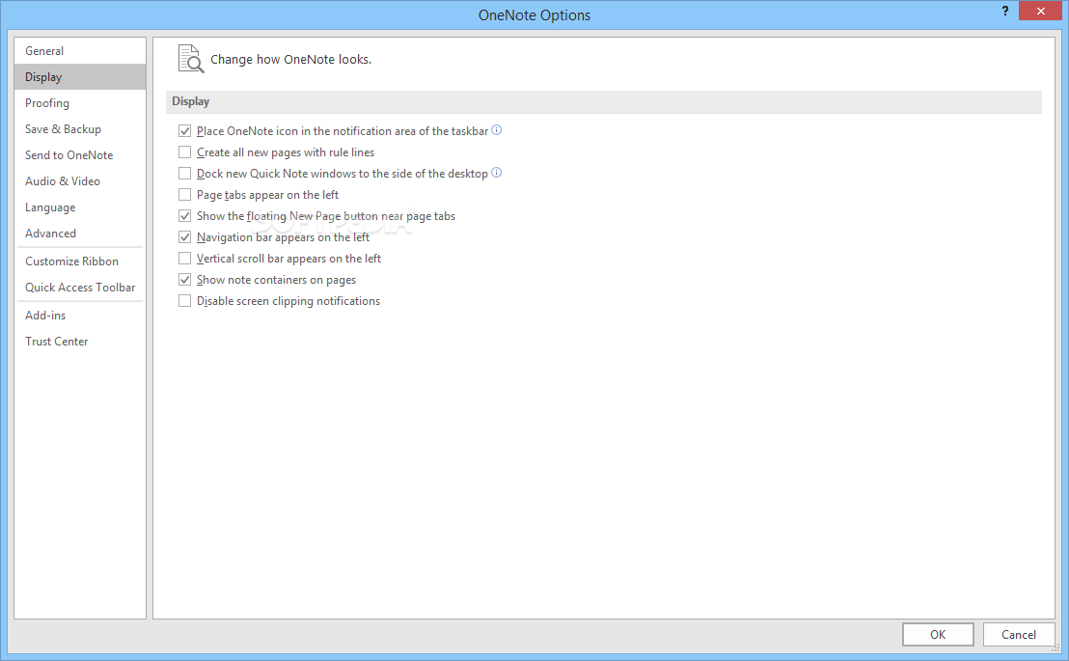Click the dialog resize grip corner
Image resolution: width=1069 pixels, height=661 pixels.
[x=1055, y=648]
